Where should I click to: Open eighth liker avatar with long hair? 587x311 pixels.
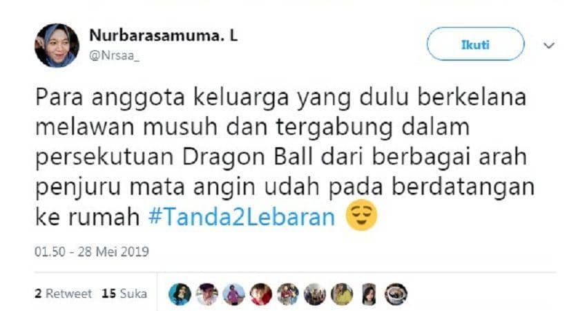click(369, 294)
